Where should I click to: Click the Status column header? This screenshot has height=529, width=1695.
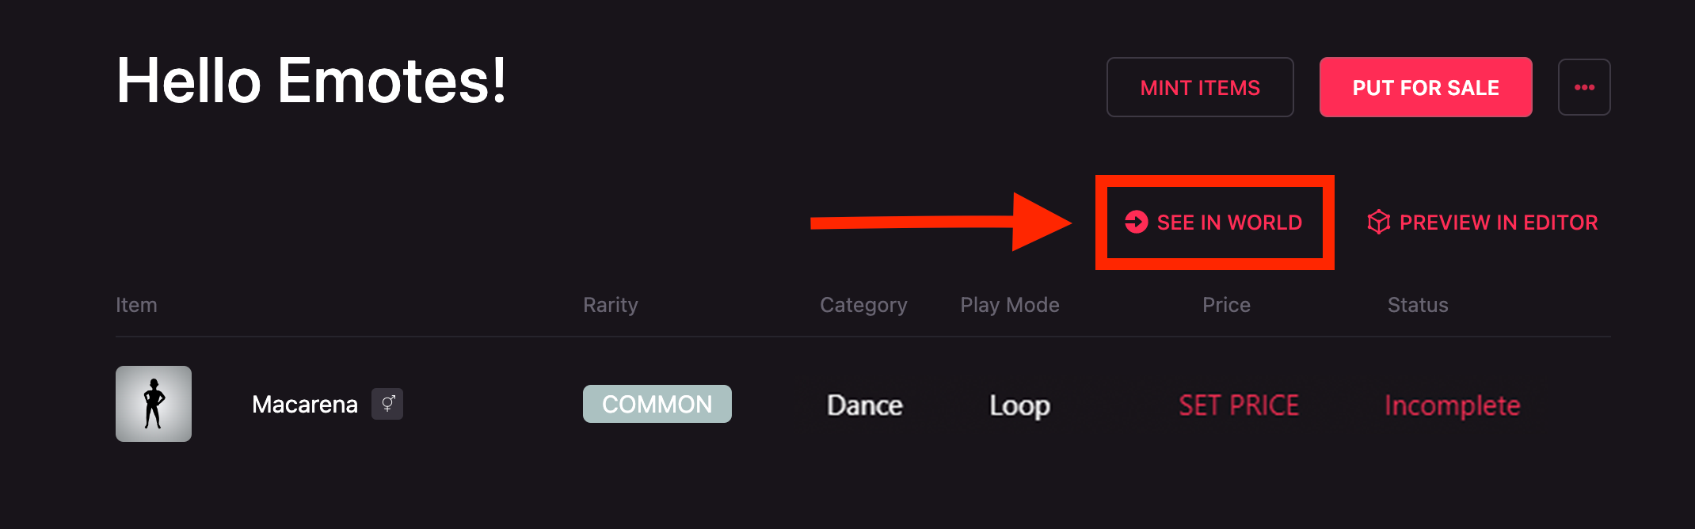click(1418, 305)
